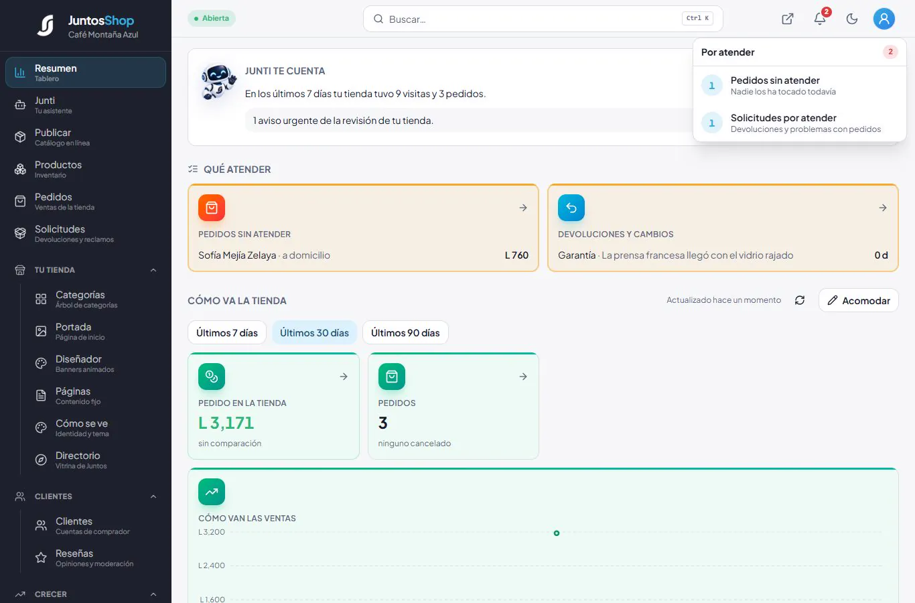Open Portada in the sidebar
The width and height of the screenshot is (915, 603).
(x=96, y=331)
